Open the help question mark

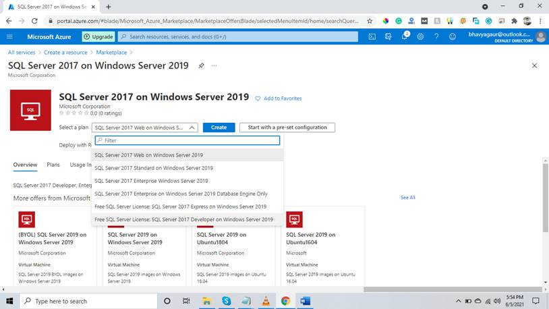pos(436,36)
